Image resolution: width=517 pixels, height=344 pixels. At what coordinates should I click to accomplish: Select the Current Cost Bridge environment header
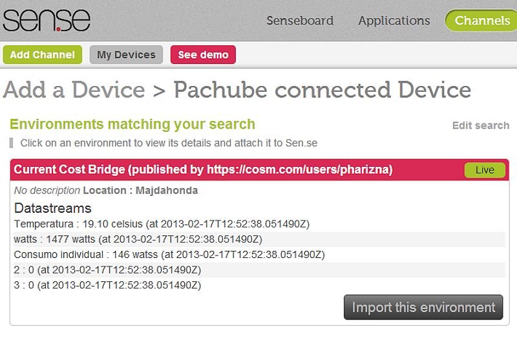pyautogui.click(x=260, y=169)
